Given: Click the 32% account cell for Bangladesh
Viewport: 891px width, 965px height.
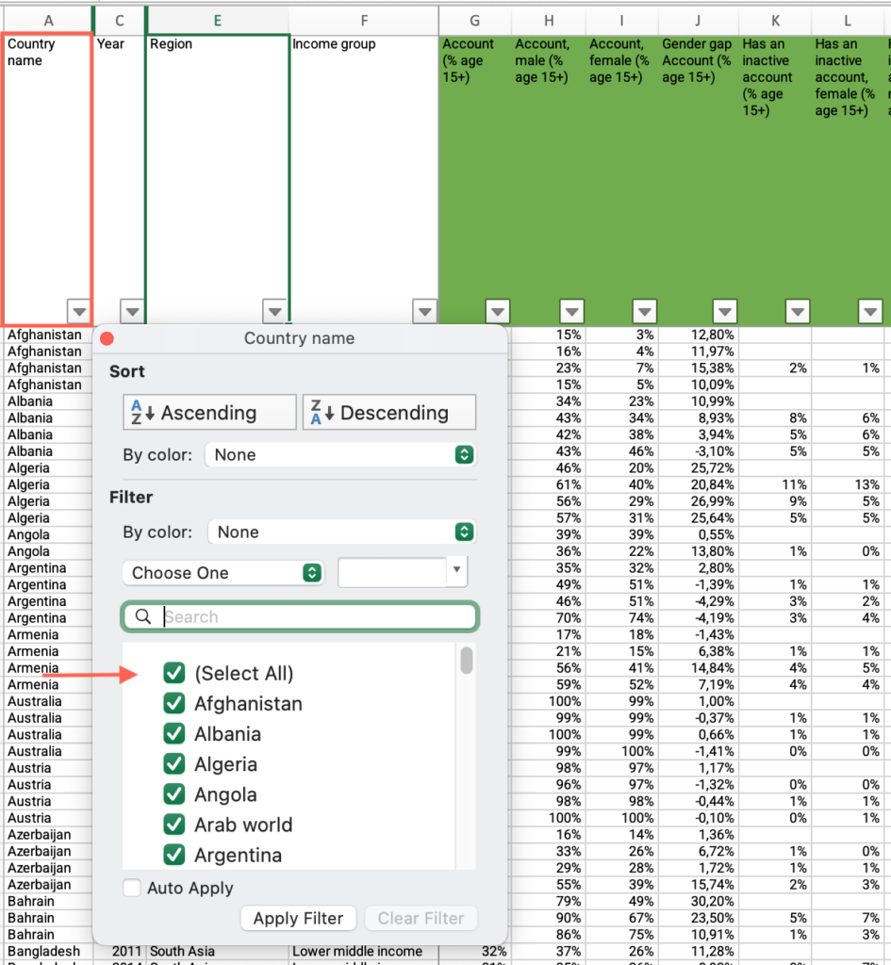Looking at the screenshot, I should pos(475,951).
